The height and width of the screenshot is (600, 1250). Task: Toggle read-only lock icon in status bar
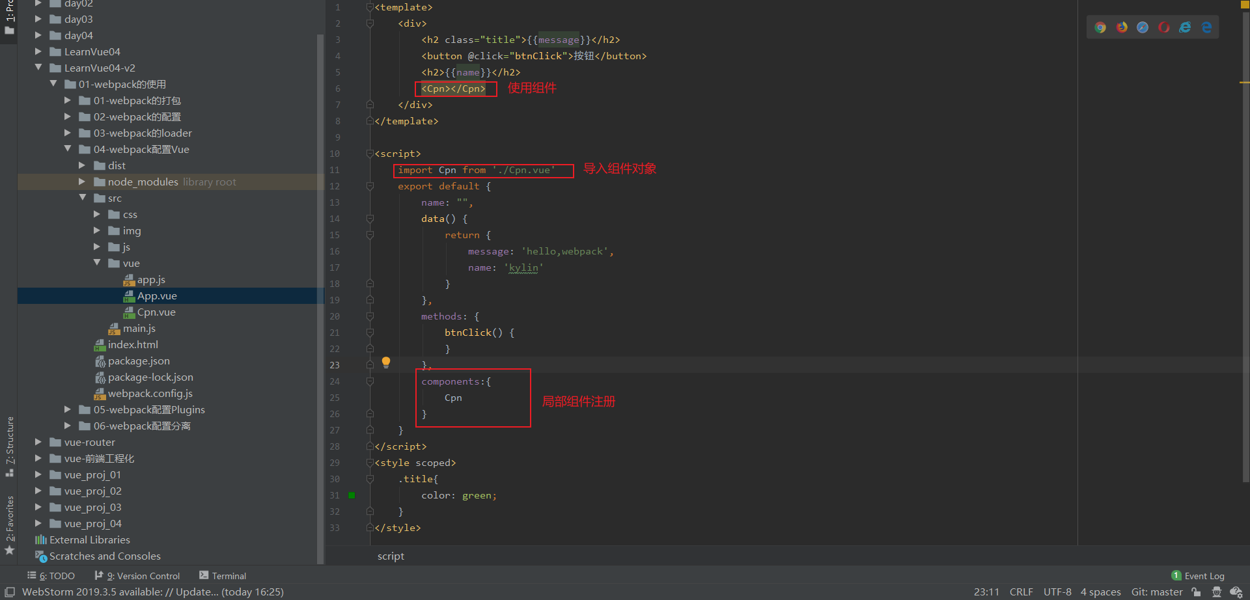coord(1196,592)
